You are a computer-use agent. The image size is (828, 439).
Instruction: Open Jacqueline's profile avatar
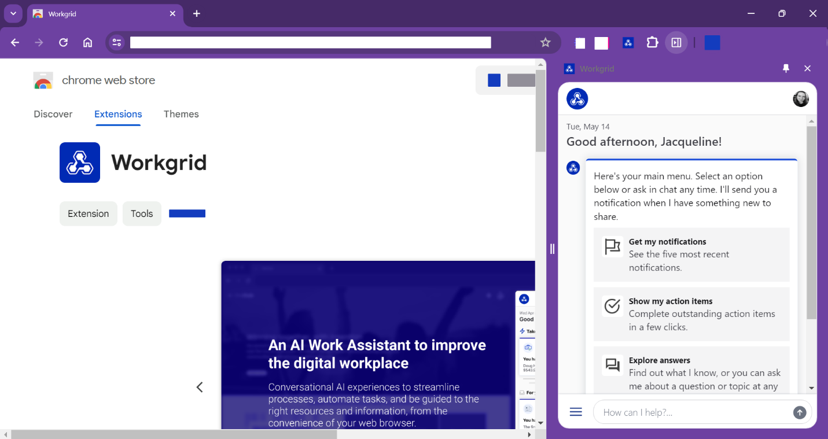pyautogui.click(x=801, y=99)
